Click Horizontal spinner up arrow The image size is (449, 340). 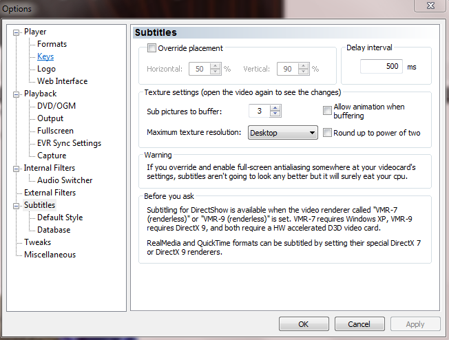(215, 66)
